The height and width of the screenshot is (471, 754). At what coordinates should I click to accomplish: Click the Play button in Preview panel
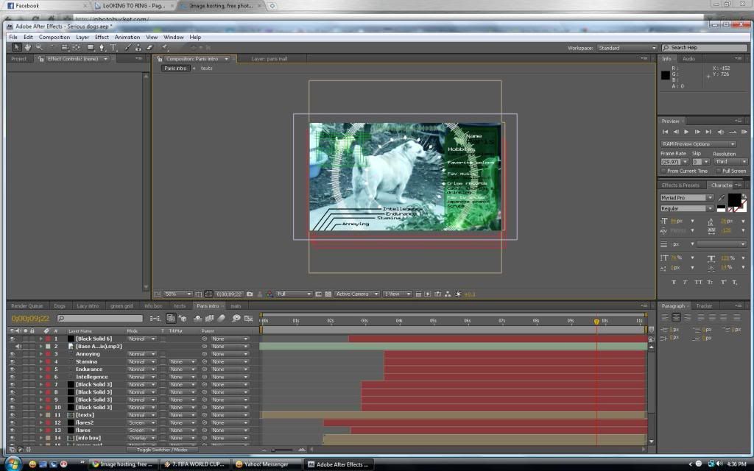tap(686, 132)
